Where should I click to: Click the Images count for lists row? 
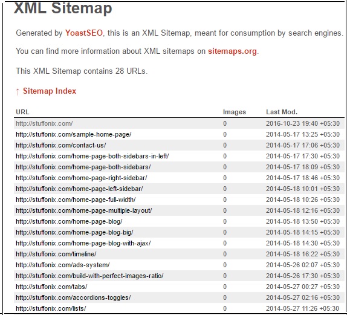225,308
